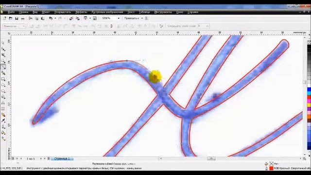This screenshot has width=311, height=175.
Task: Open the Растровые изображения menu
Action: pos(107,12)
